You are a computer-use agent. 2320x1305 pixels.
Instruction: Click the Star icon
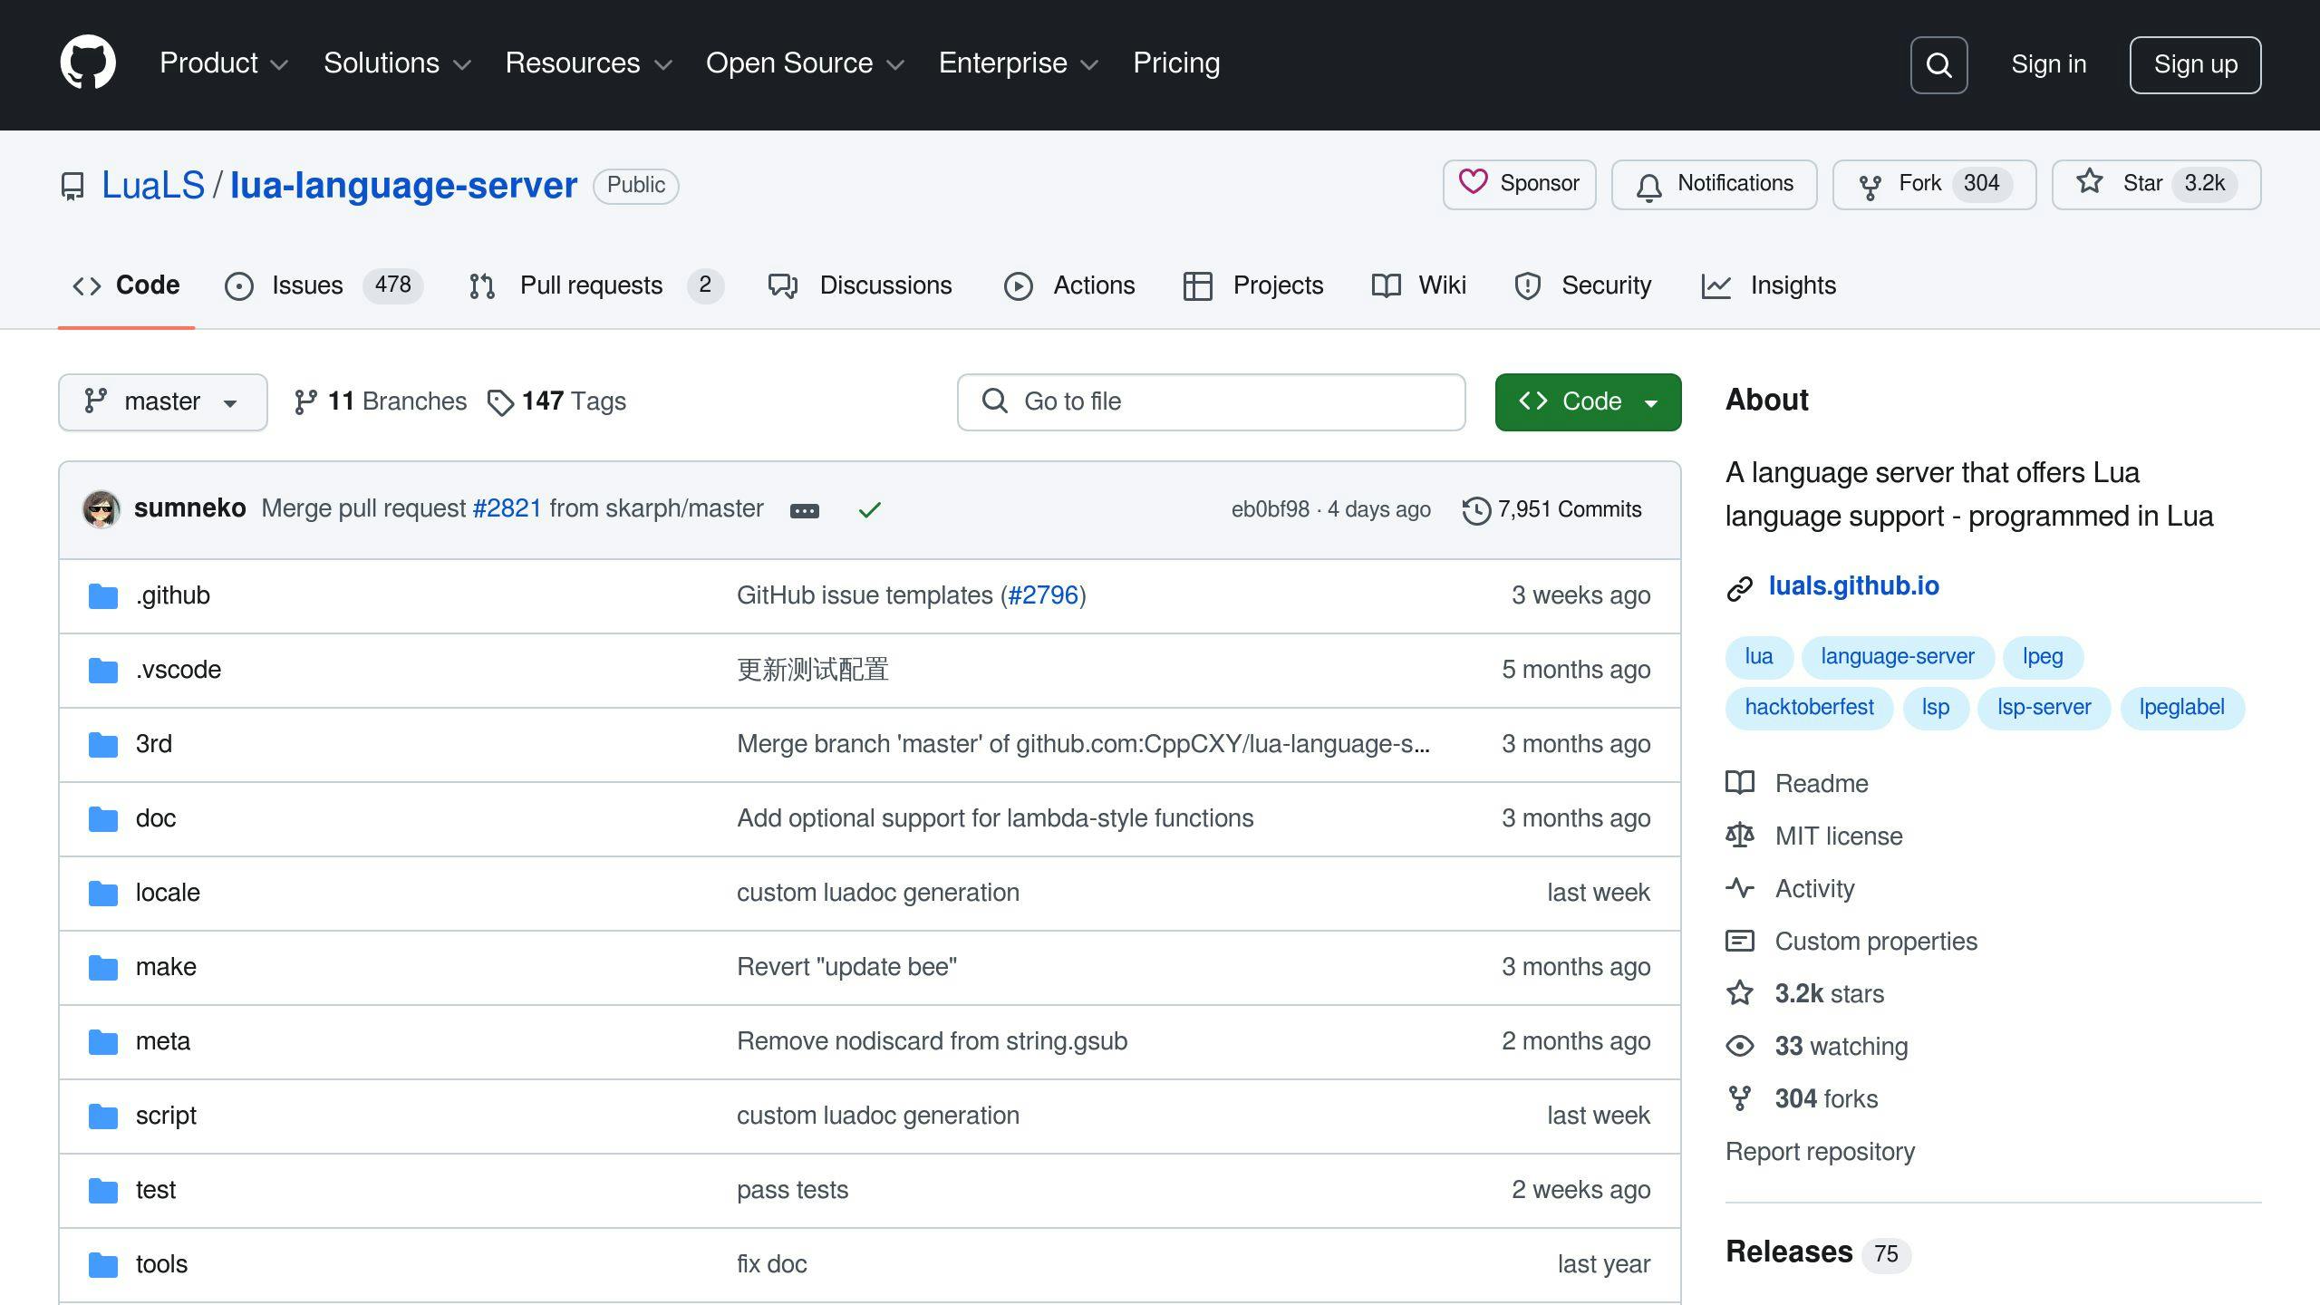[2090, 181]
